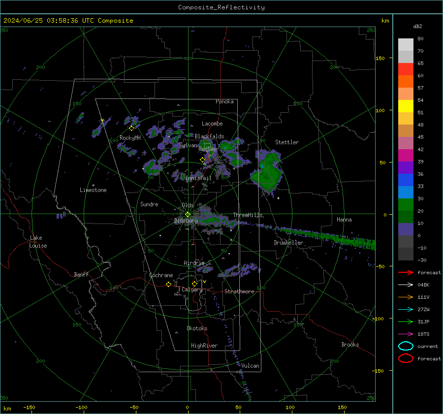Click the Sundre town label
This screenshot has height=414, width=443.
point(149,204)
